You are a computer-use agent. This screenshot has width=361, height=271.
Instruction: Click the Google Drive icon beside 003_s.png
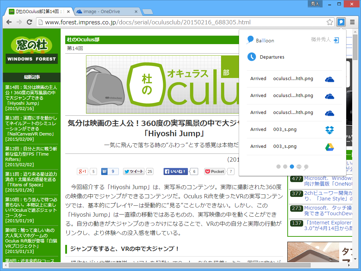tap(330, 147)
